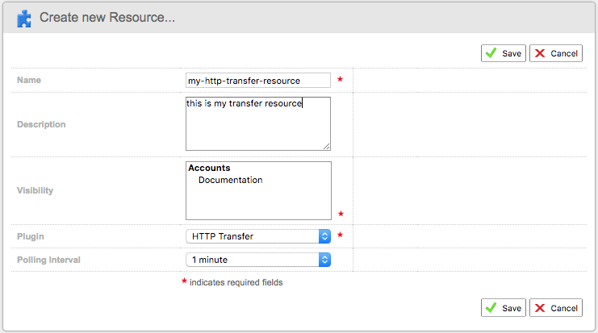Click the Visibility field label
The width and height of the screenshot is (598, 333).
[x=36, y=191]
